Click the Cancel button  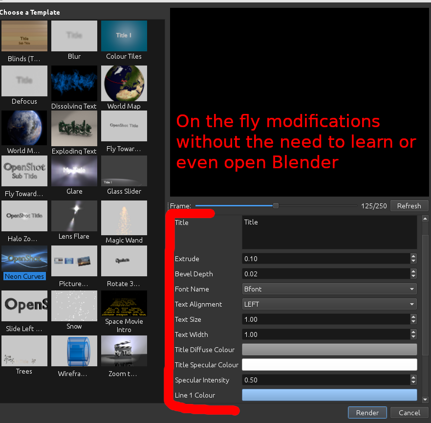(x=409, y=413)
